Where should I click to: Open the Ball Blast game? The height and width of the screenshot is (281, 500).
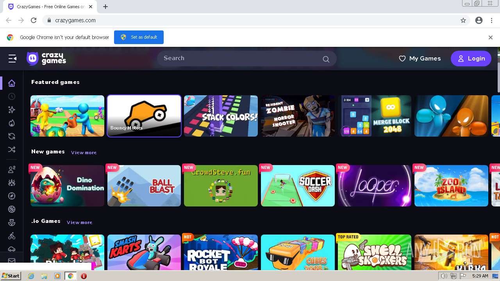pos(144,186)
